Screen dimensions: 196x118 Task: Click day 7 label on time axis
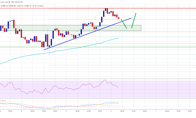point(156,111)
